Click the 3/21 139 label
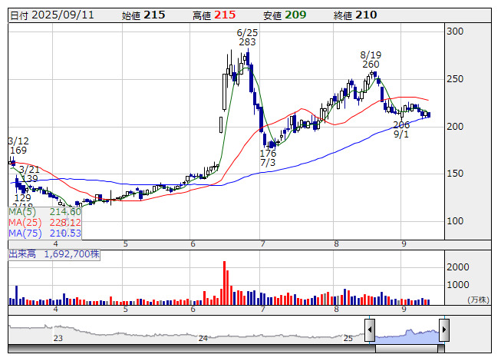The width and height of the screenshot is (501, 361). [29, 174]
